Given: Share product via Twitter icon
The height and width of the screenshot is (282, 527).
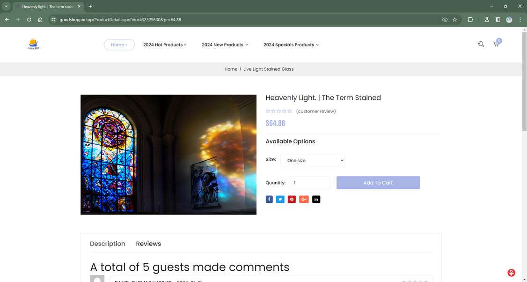Looking at the screenshot, I should [280, 199].
